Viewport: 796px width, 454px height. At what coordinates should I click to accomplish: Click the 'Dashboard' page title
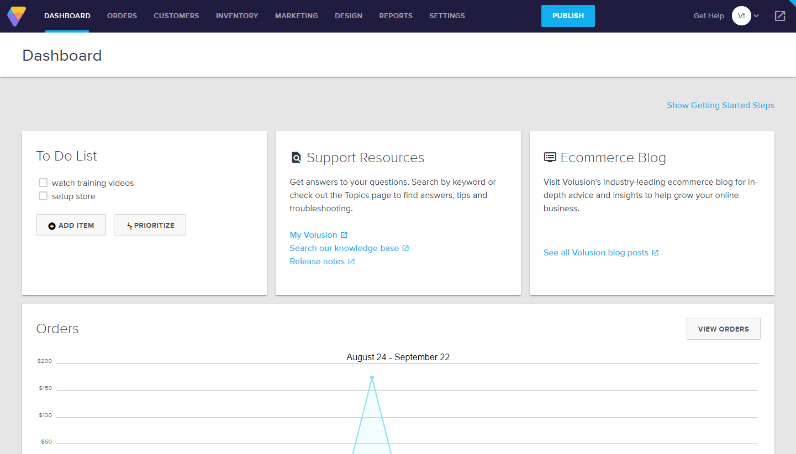[62, 56]
